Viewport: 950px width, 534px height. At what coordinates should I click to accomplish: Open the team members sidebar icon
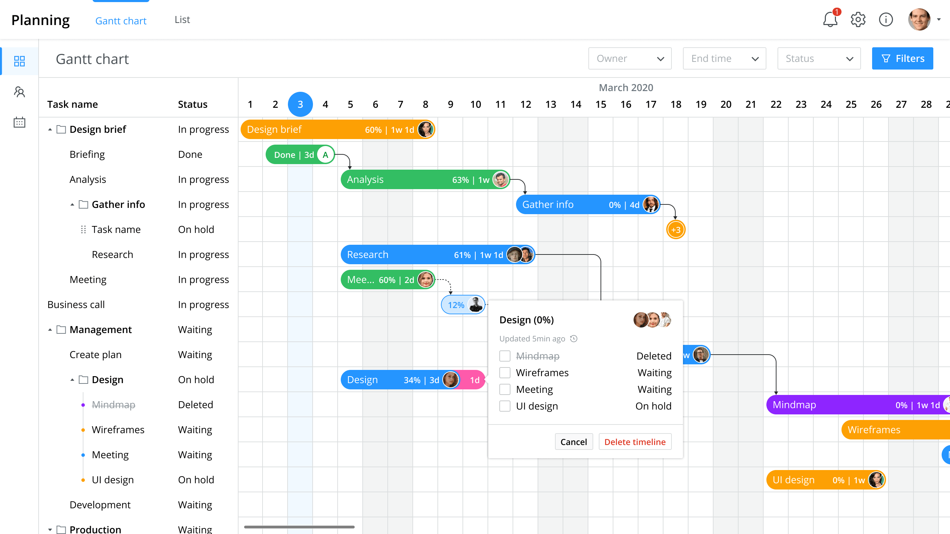(x=19, y=91)
